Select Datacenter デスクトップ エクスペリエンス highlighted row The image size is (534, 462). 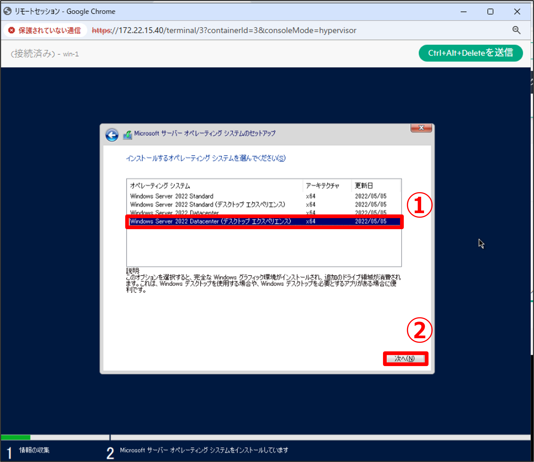click(210, 221)
